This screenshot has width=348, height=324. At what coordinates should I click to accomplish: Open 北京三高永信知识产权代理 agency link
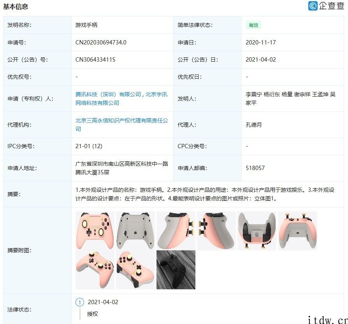(x=121, y=125)
